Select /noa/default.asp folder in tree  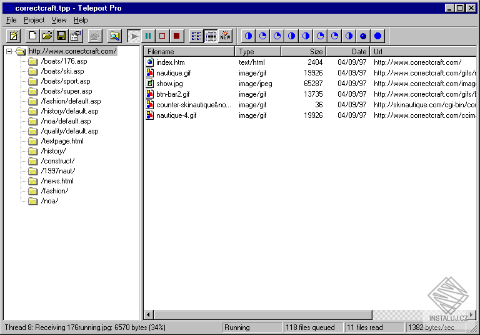pos(66,121)
